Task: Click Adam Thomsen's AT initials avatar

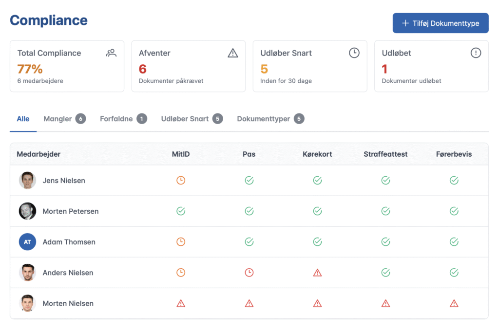Action: coord(27,242)
